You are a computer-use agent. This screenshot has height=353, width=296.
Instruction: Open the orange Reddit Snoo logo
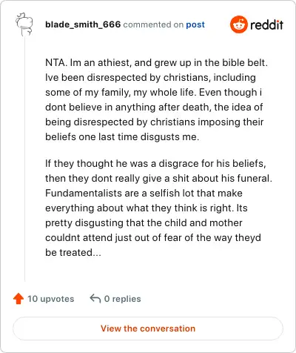point(238,24)
